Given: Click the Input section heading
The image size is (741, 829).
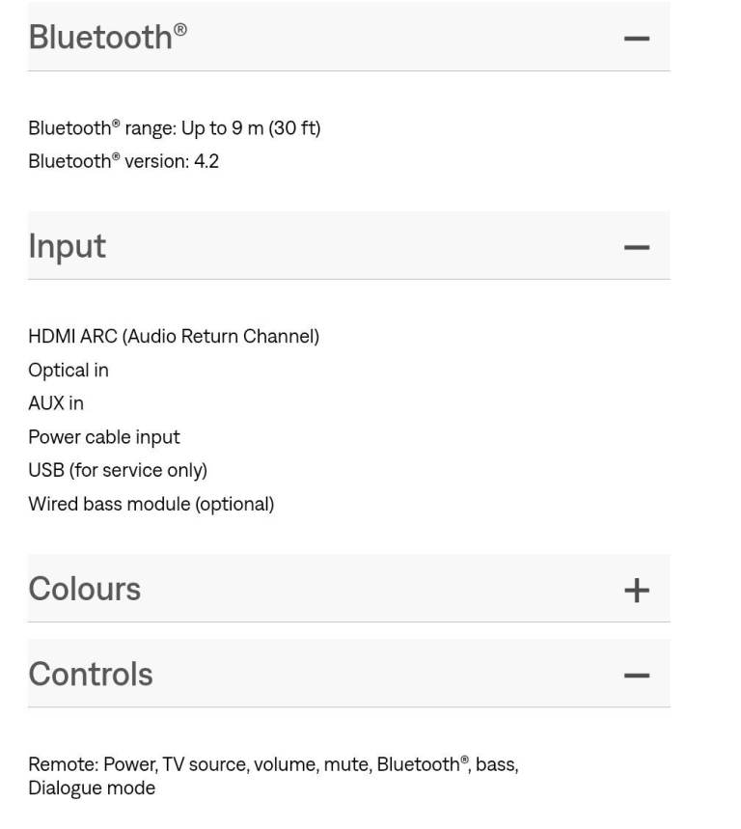Looking at the screenshot, I should (67, 246).
